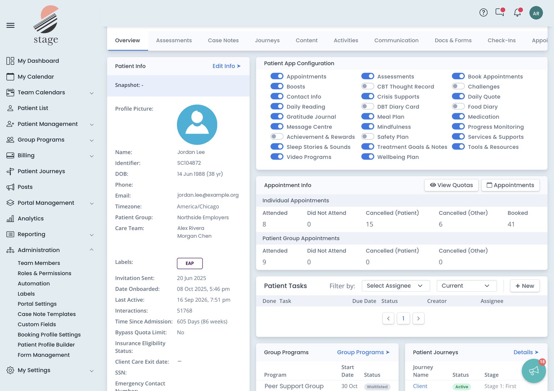The height and width of the screenshot is (391, 554).
Task: Open the Select Assignee dropdown
Action: [x=396, y=286]
